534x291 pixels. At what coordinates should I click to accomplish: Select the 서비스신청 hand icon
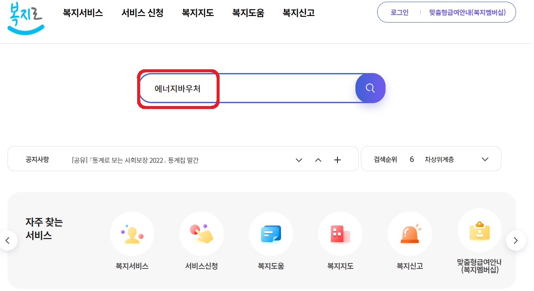click(x=201, y=234)
